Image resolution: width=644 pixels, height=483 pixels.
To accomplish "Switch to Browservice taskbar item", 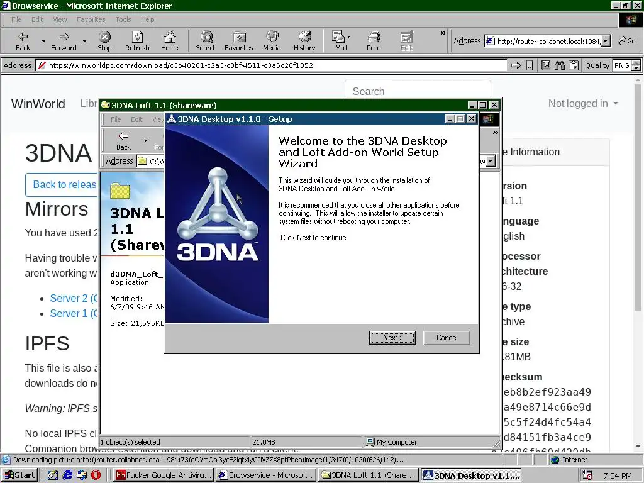I will (266, 475).
